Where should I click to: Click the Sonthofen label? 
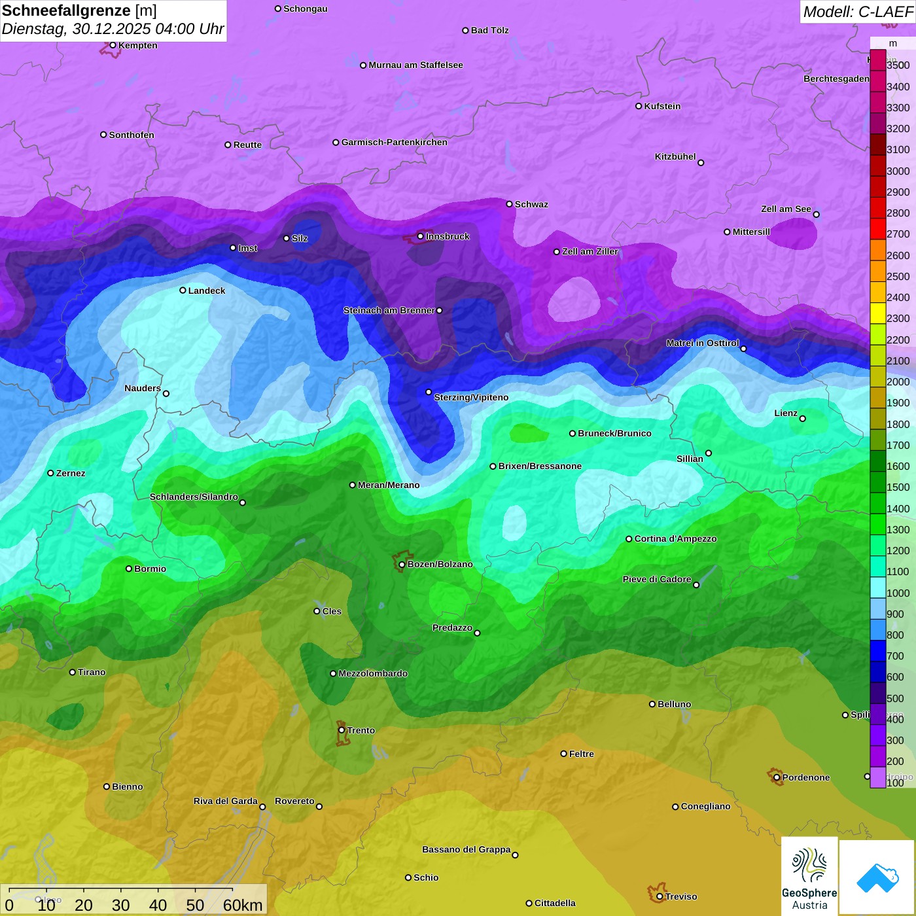click(x=132, y=135)
